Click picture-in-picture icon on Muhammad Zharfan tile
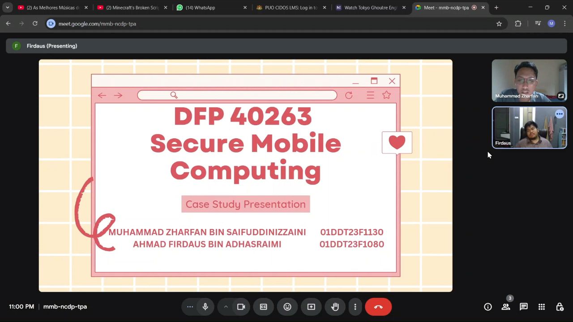This screenshot has width=573, height=322. [561, 96]
